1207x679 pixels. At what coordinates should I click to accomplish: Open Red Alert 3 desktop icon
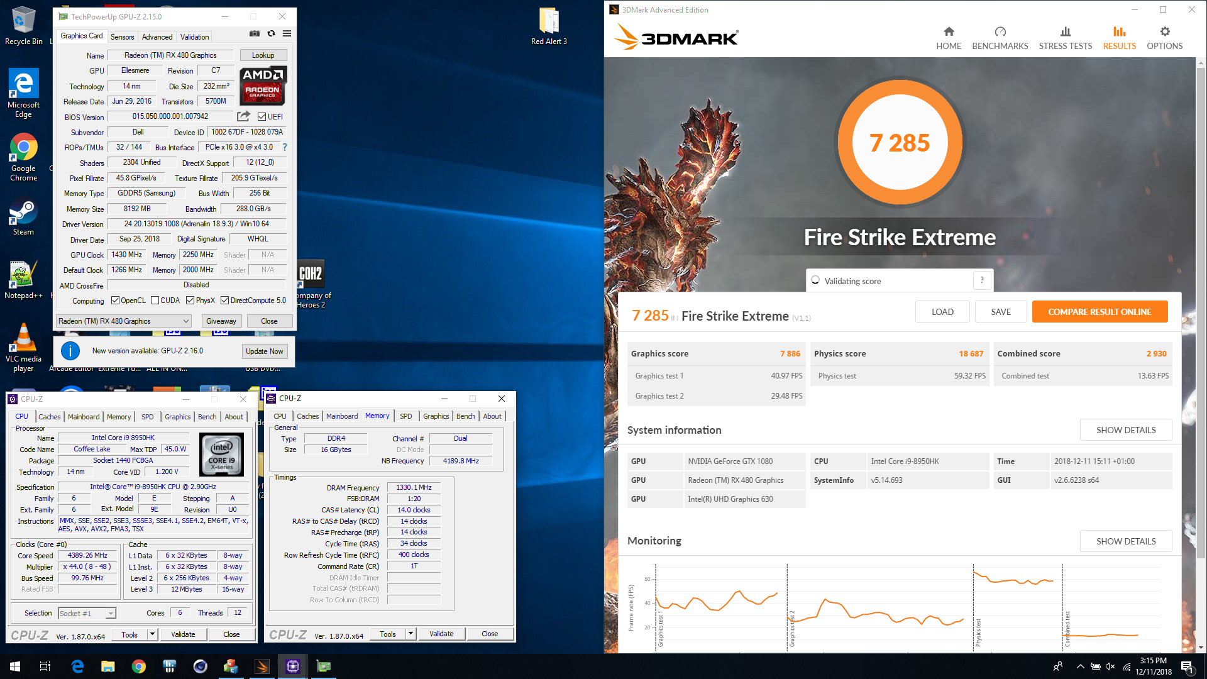click(x=549, y=26)
